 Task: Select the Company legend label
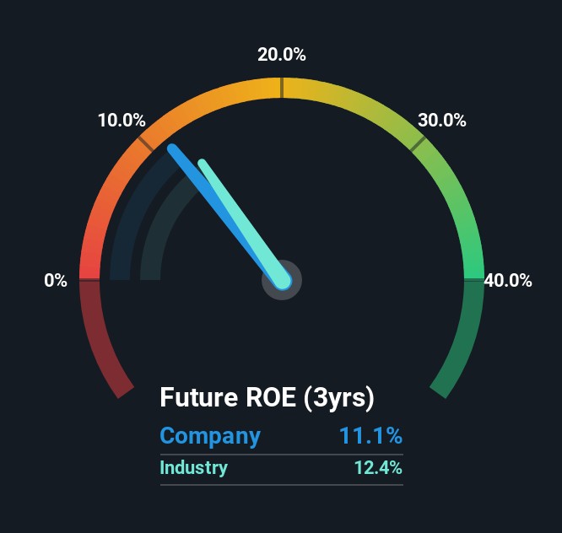[x=210, y=436]
